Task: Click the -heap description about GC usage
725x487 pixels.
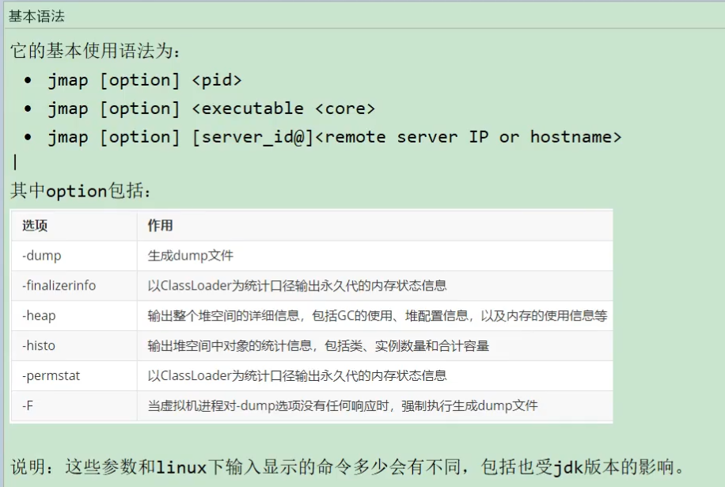Action: (x=378, y=315)
